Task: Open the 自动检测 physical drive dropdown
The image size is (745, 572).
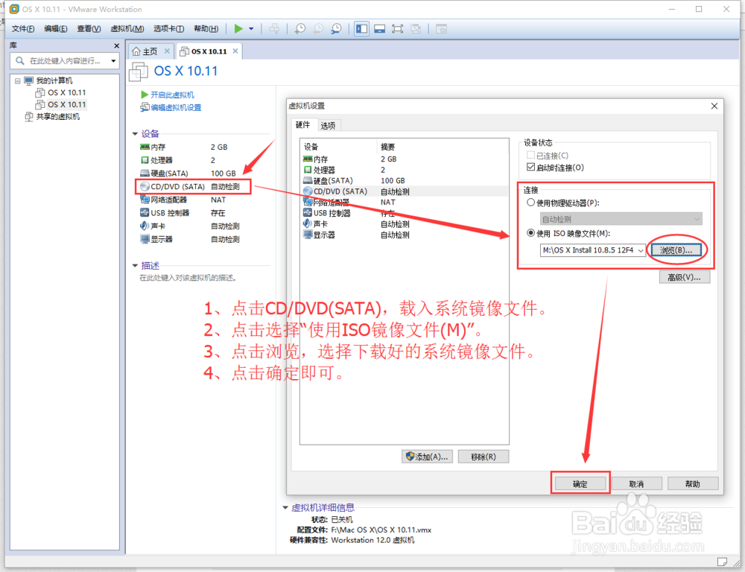Action: [x=621, y=219]
